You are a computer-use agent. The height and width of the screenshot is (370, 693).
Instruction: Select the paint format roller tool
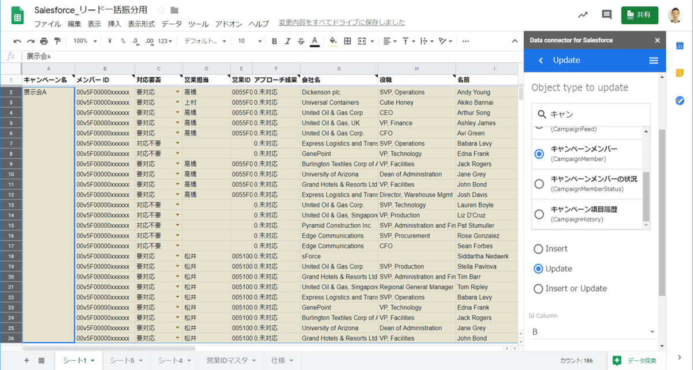point(57,41)
